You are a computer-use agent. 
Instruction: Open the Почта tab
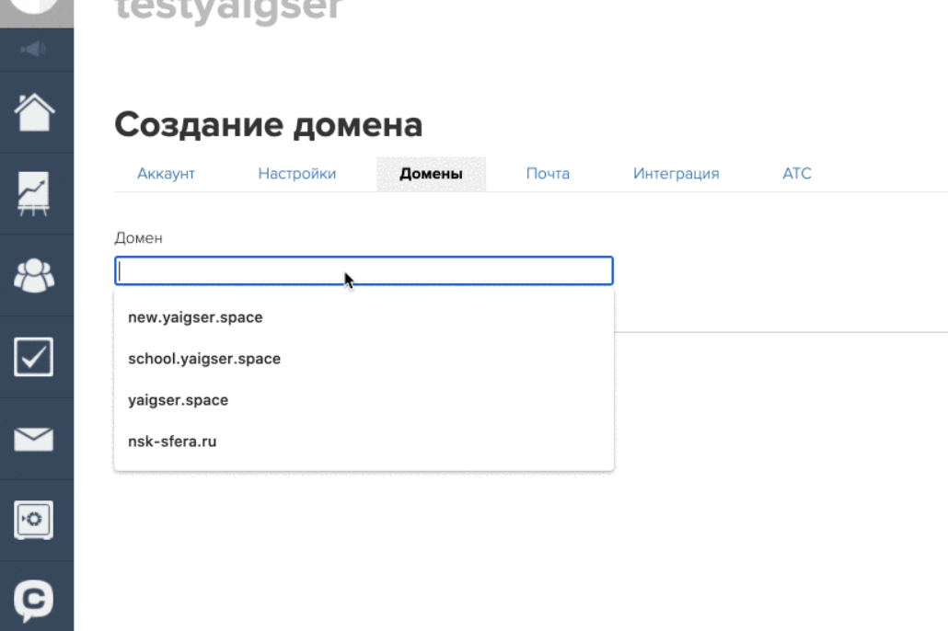tap(548, 174)
